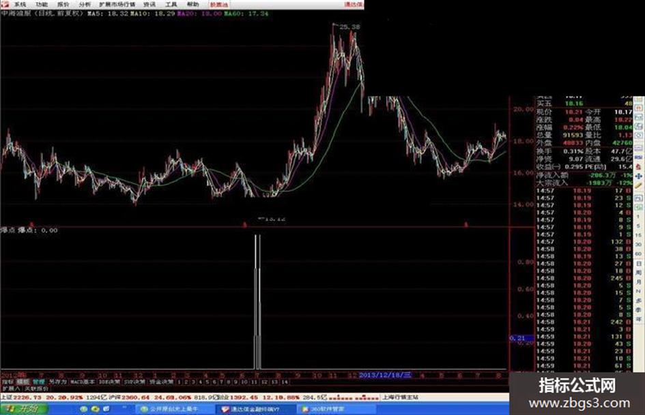Viewport: 645px width, 415px height.
Task: Open the 功能 menu
Action: tap(42, 5)
